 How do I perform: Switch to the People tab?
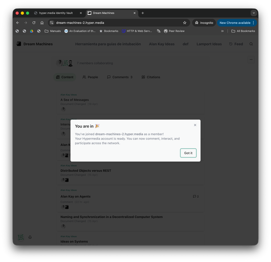coord(90,77)
